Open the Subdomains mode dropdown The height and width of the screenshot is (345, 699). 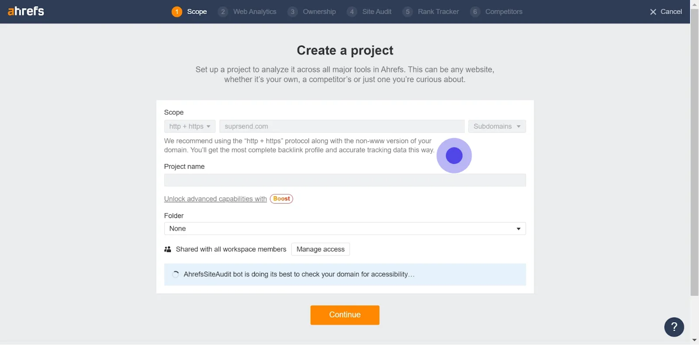coord(497,126)
